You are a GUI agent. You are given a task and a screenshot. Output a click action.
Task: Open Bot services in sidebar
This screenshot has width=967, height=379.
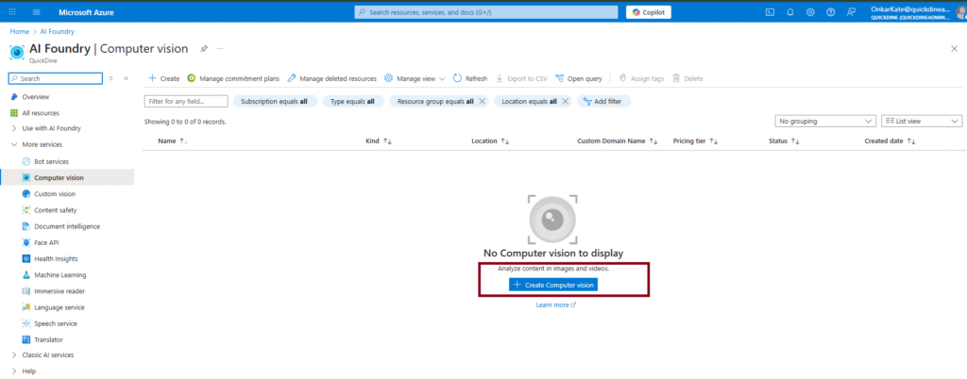[x=51, y=162]
